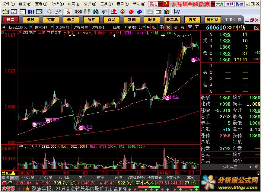Click the 大赛 button
This screenshot has width=261, height=192.
pyautogui.click(x=220, y=4)
